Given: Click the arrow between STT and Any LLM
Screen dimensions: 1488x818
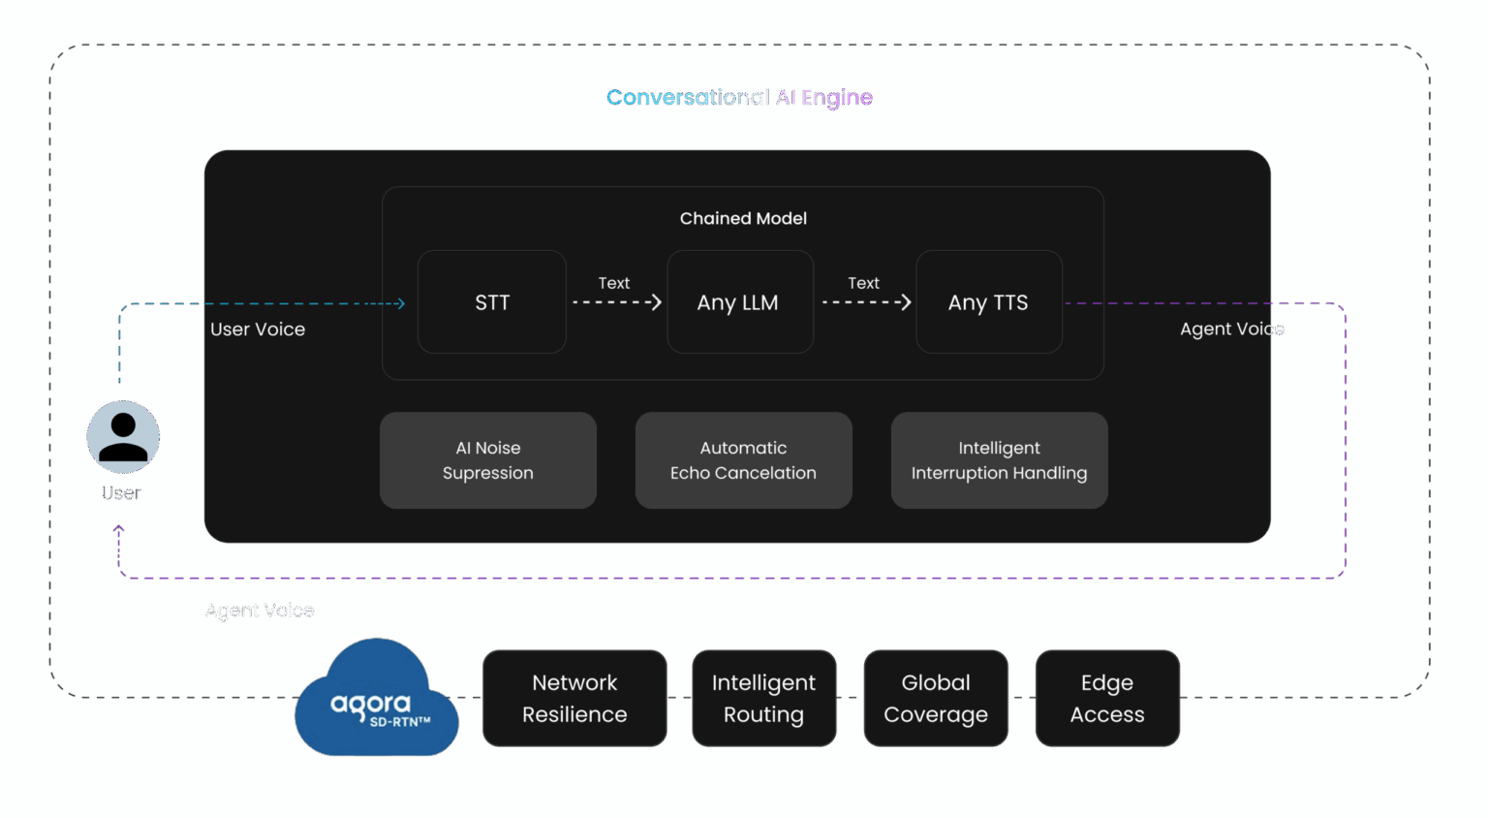Looking at the screenshot, I should [x=617, y=302].
